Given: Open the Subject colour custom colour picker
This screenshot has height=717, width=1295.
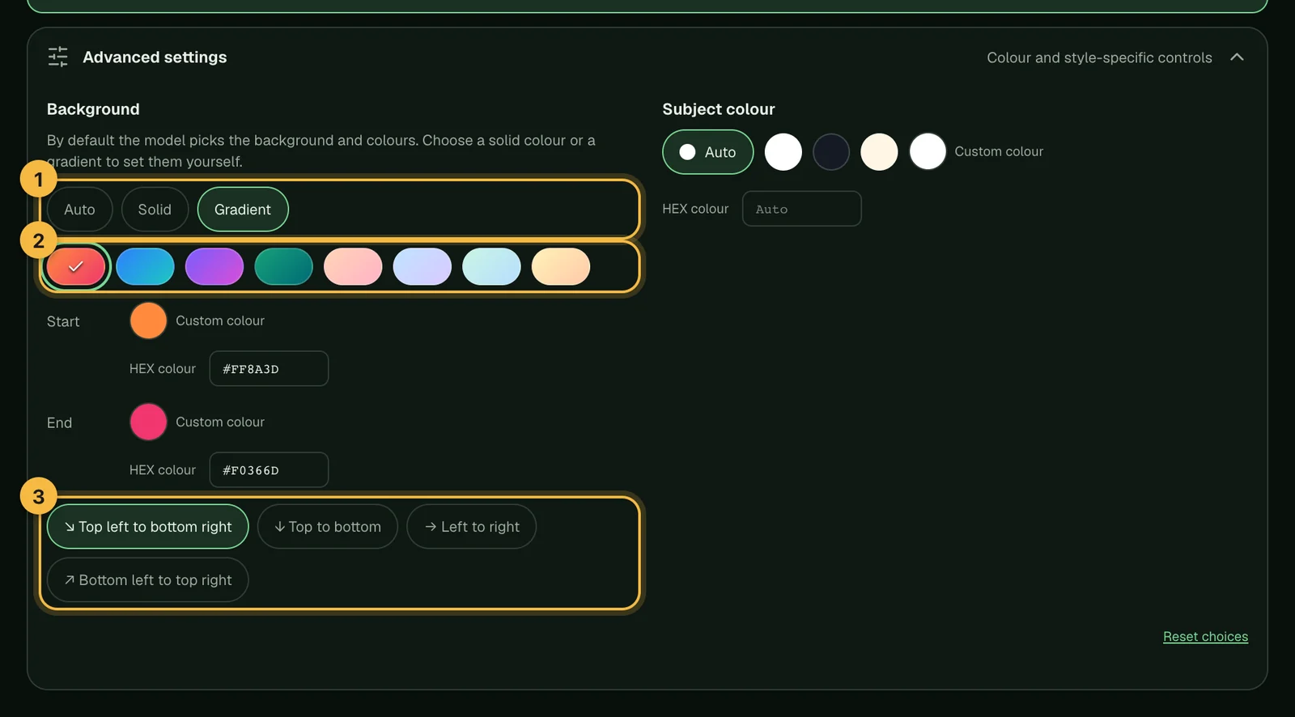Looking at the screenshot, I should pyautogui.click(x=928, y=151).
